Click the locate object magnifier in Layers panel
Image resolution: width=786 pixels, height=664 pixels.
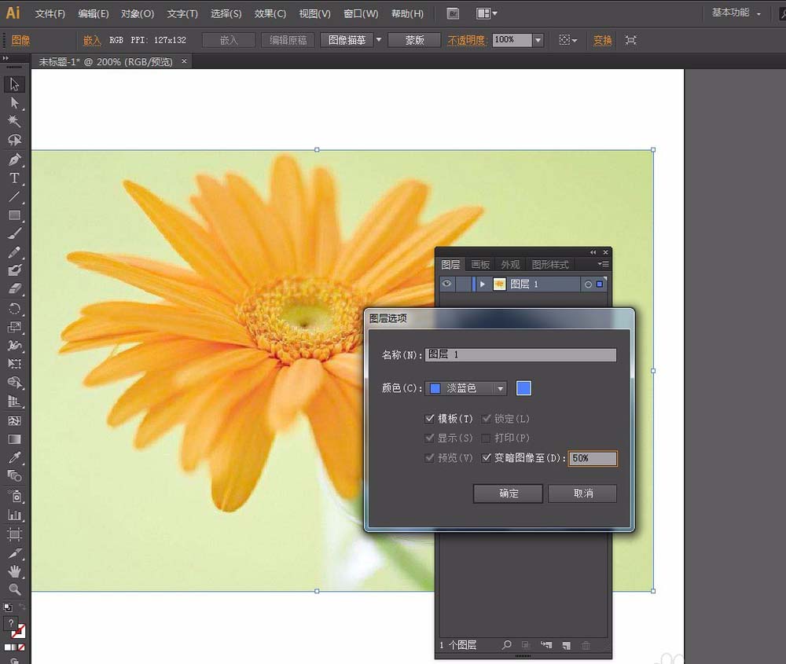click(x=507, y=645)
